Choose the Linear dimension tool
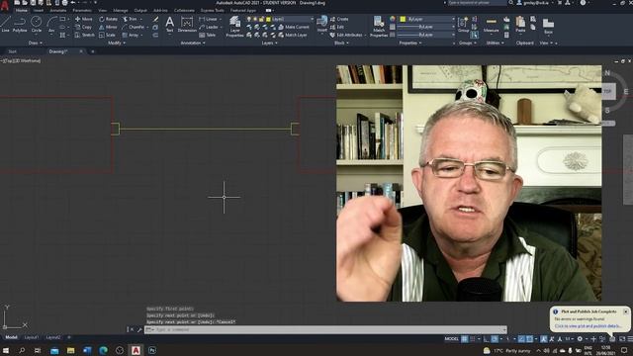633x356 pixels. click(x=208, y=19)
